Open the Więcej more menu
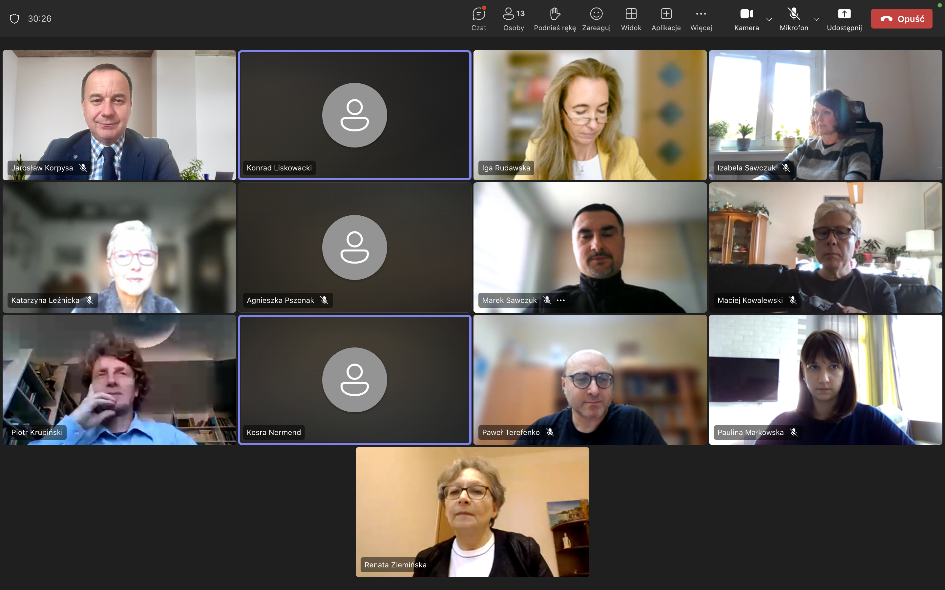The width and height of the screenshot is (945, 590). pos(701,19)
